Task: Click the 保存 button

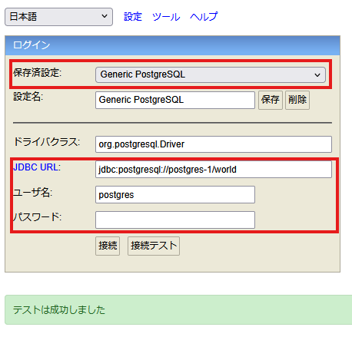Action: tap(271, 100)
